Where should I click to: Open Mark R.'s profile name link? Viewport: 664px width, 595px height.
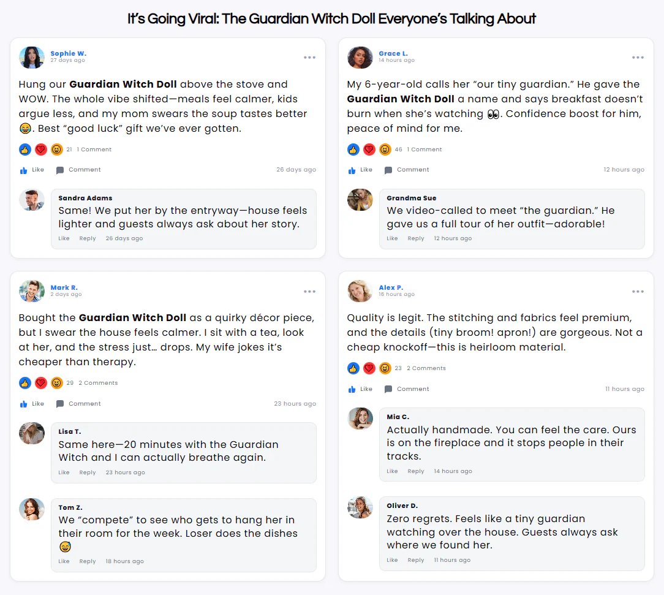click(x=64, y=287)
